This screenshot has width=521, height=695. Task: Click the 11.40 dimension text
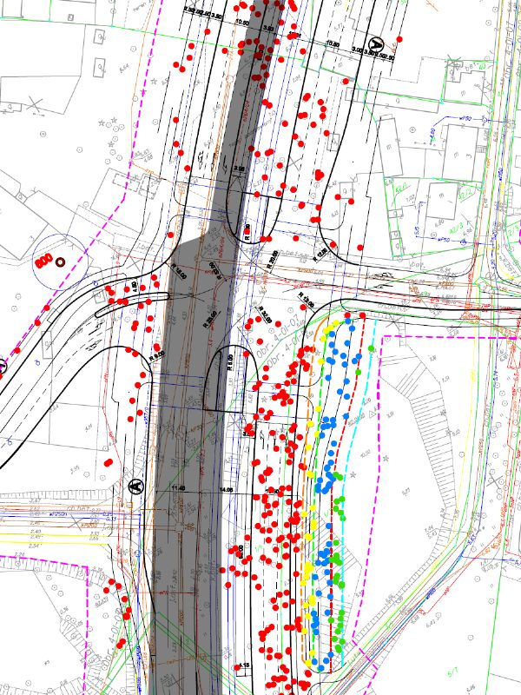tap(180, 491)
